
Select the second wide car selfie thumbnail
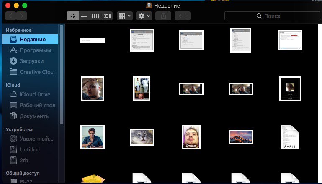tap(241, 89)
